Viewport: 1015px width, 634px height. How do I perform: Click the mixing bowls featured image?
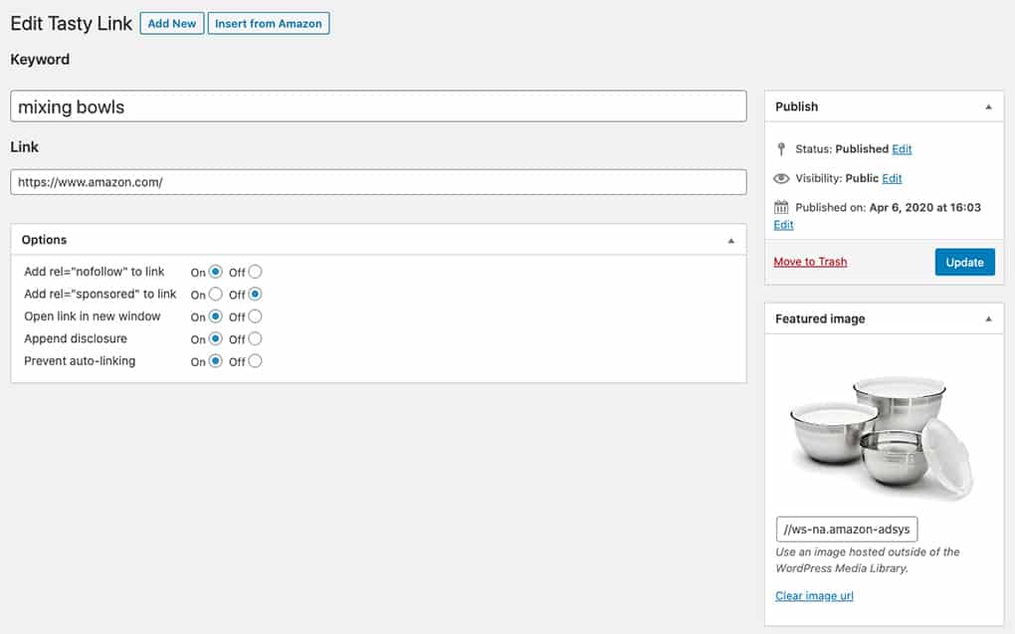[x=882, y=437]
